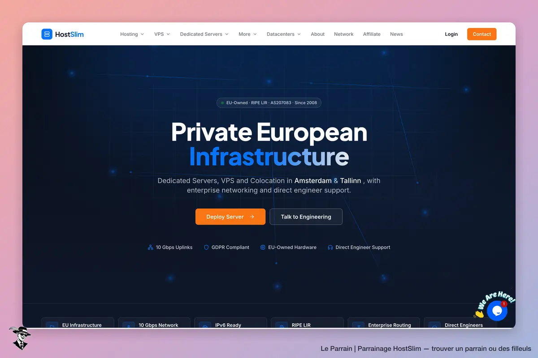The image size is (538, 358).
Task: Open the IPv6 Ready card
Action: click(230, 323)
